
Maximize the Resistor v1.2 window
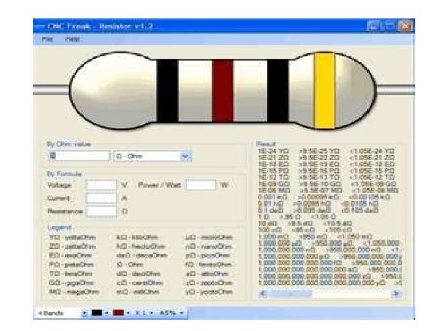coord(390,26)
